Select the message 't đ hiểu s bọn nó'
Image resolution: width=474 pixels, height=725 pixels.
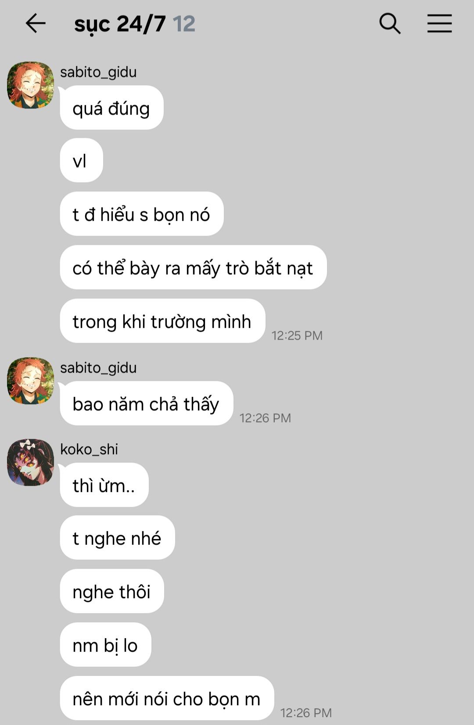pyautogui.click(x=142, y=214)
